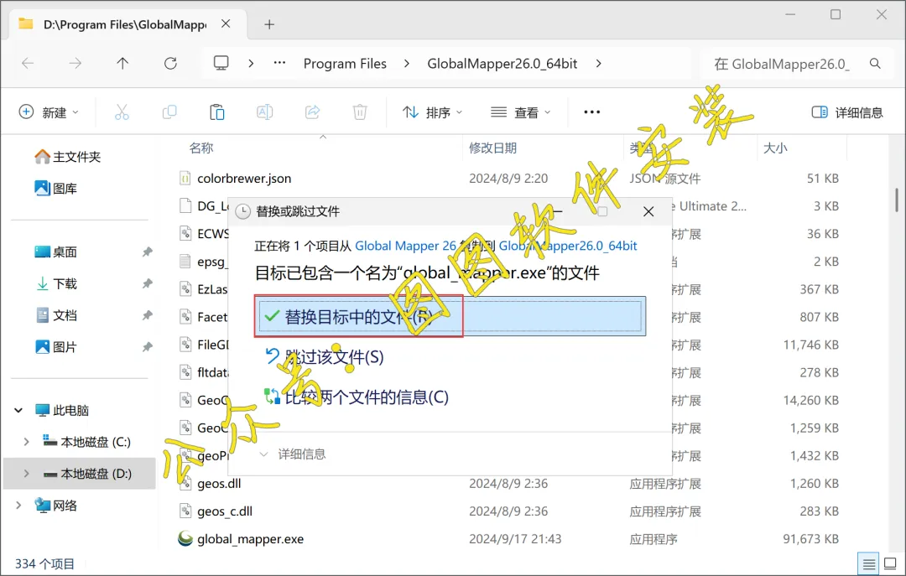Choose 替换目标中的文件(R) in the dialog
906x576 pixels.
[450, 317]
